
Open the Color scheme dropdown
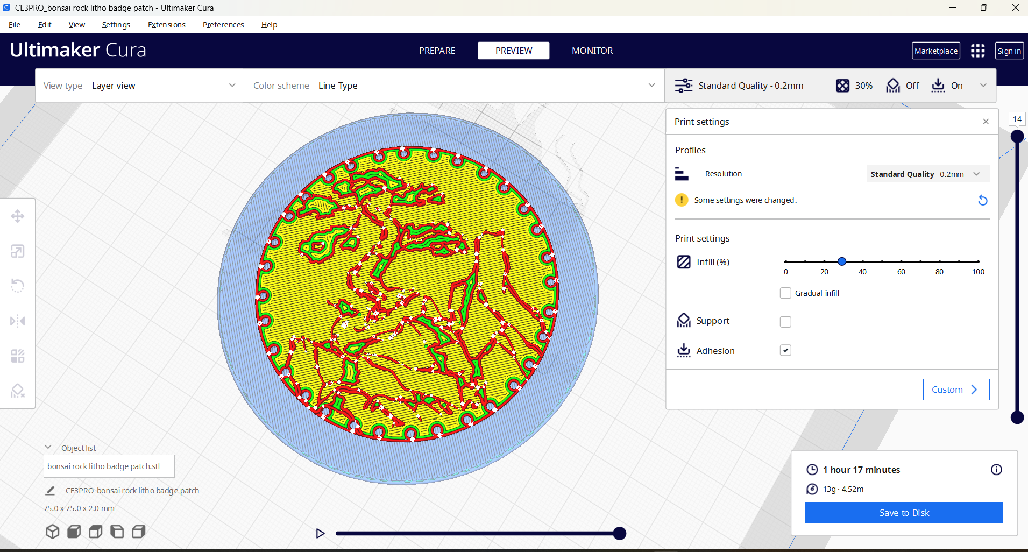(455, 86)
